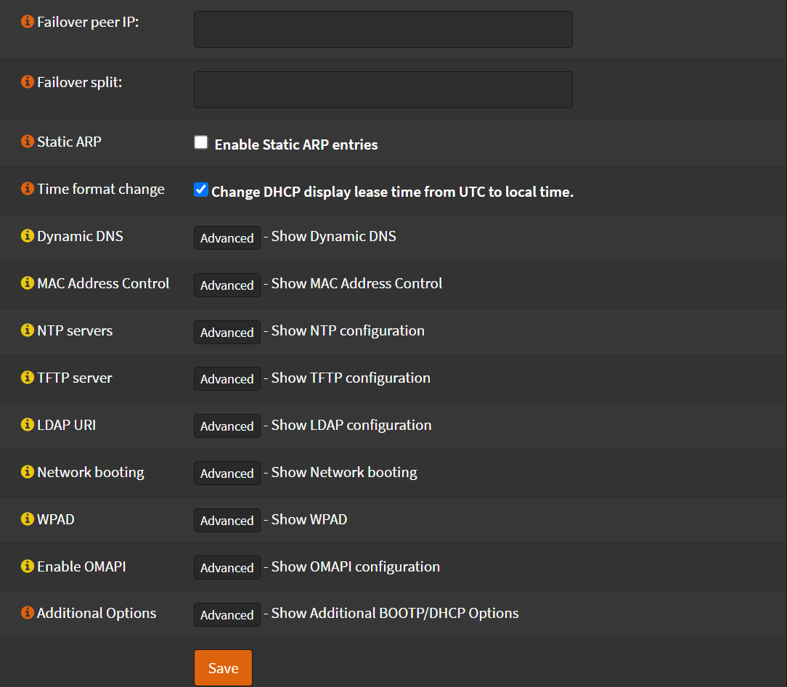Focus the Failover split input box
787x687 pixels.
(x=383, y=89)
